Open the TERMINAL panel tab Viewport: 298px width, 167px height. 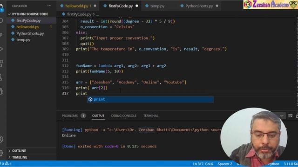(x=151, y=116)
